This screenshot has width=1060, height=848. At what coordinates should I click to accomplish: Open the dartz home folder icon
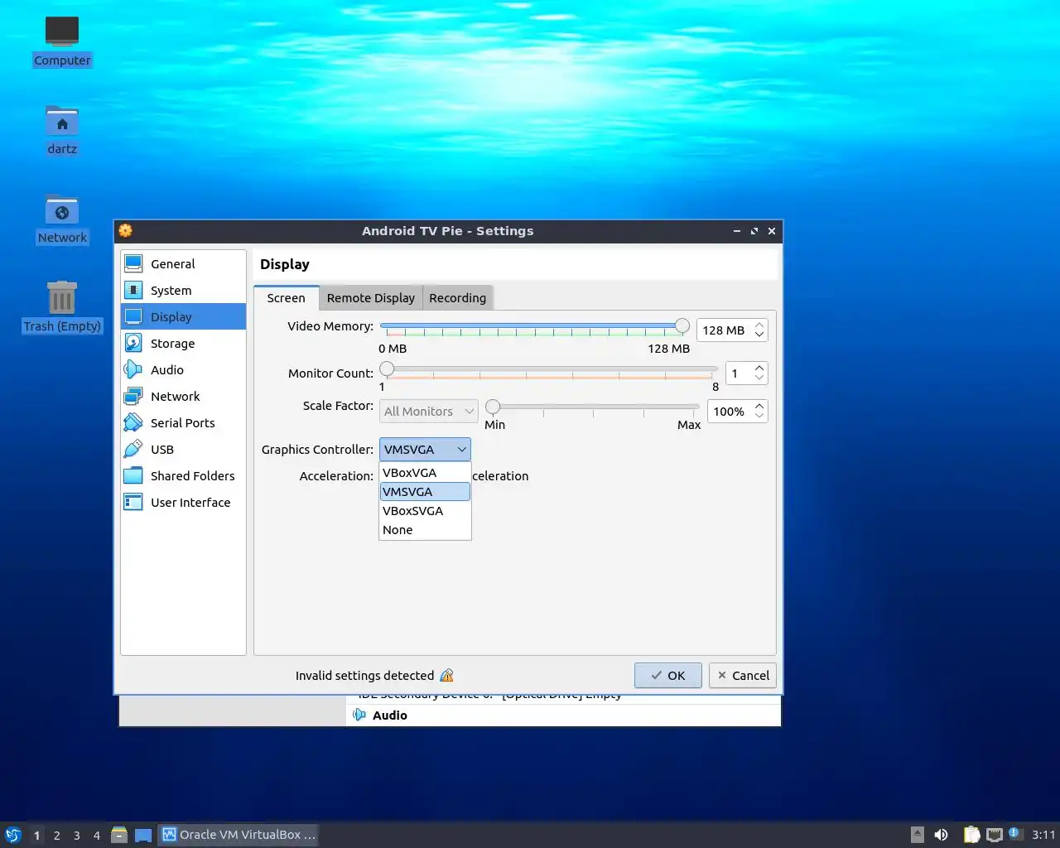click(x=62, y=131)
